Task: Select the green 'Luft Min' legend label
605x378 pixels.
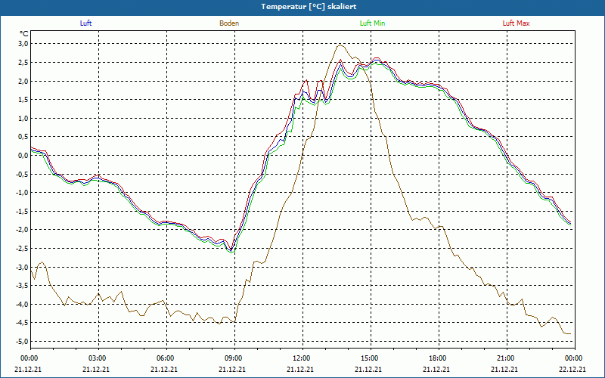Action: [372, 23]
